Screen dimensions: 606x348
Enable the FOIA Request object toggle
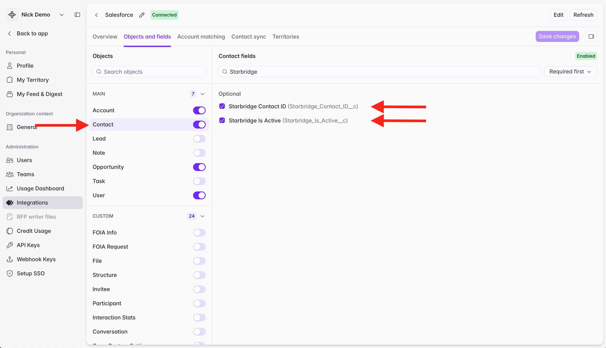click(199, 247)
